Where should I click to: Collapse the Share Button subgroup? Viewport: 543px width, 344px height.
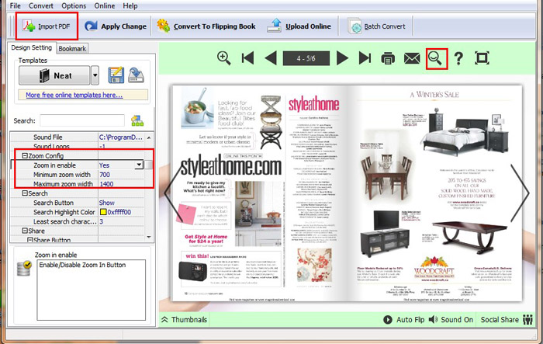[29, 240]
